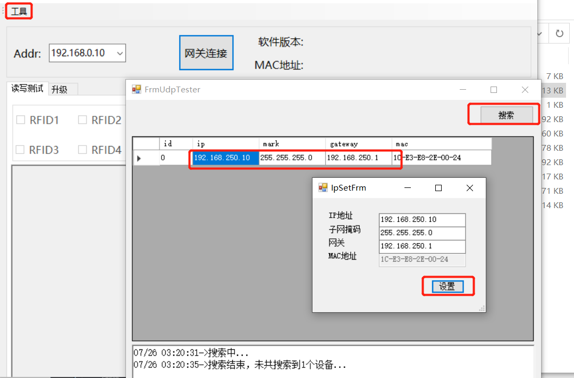The image size is (574, 378).
Task: Open the Addr address dropdown
Action: (120, 53)
